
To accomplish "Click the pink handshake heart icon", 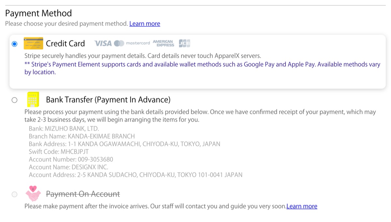I will tap(33, 194).
